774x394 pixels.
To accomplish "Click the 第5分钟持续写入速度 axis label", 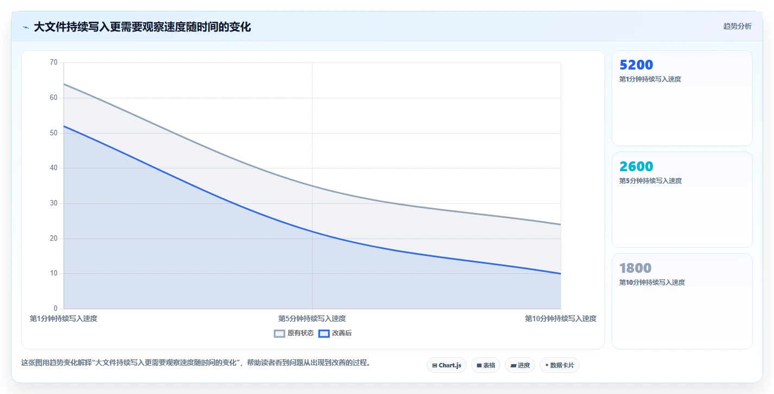I will point(312,318).
